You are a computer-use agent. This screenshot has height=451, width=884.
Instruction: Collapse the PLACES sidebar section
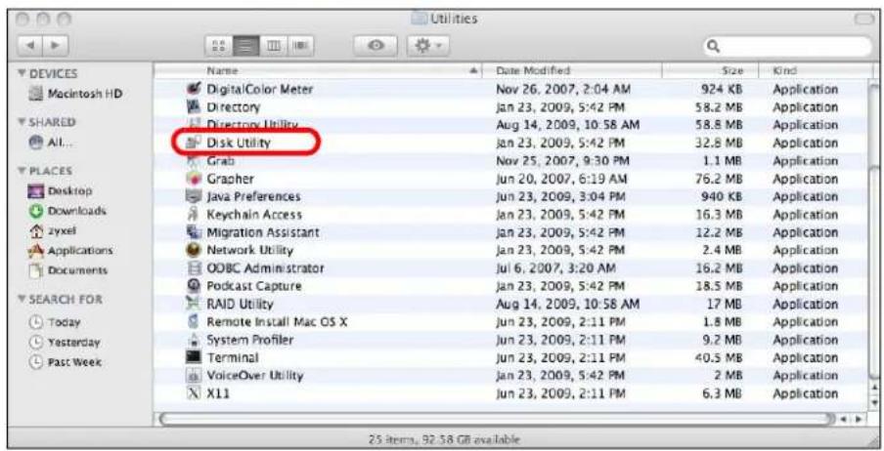[x=22, y=171]
